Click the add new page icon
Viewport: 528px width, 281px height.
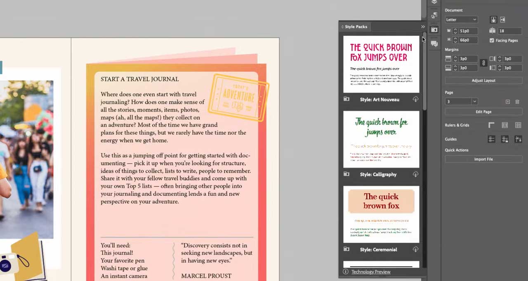pos(508,102)
